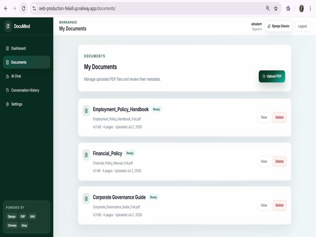Image resolution: width=316 pixels, height=237 pixels.
Task: Click "Manage uploaded PDF files" description text
Action: 122,79
